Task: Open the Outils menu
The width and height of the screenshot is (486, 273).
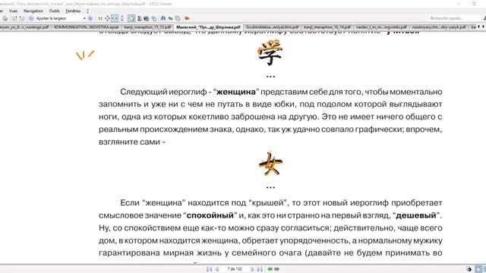Action: 54,11
